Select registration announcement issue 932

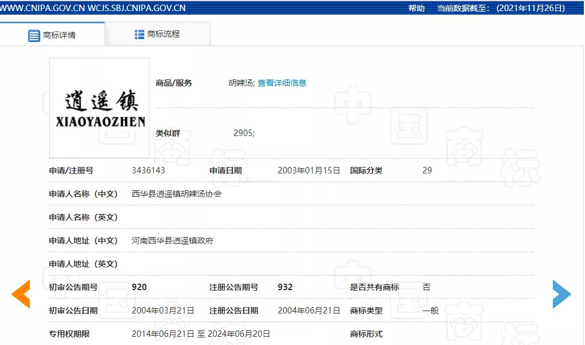click(285, 287)
